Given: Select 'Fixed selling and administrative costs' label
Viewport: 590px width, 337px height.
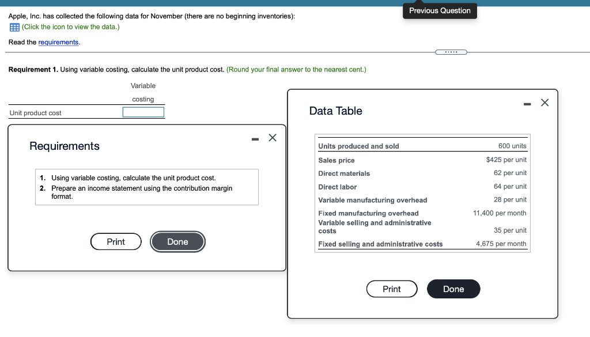Looking at the screenshot, I should point(380,244).
